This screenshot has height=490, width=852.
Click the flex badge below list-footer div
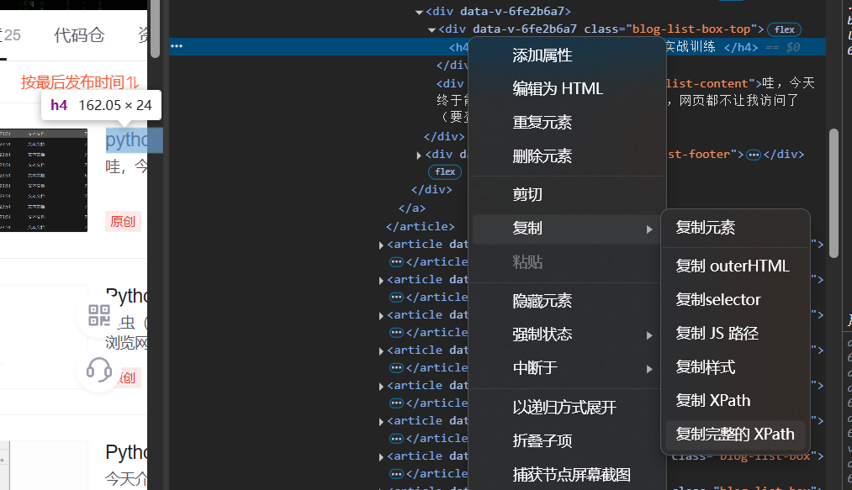[445, 171]
